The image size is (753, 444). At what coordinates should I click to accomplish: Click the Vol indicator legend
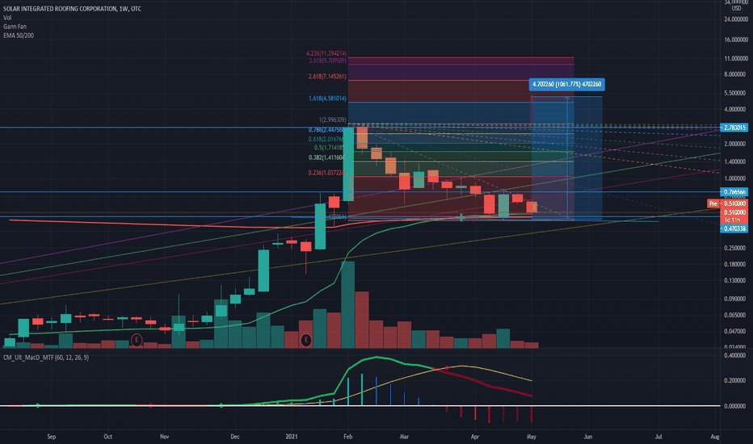point(7,18)
